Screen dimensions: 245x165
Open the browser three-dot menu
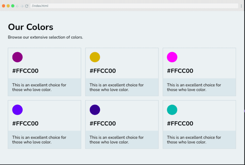(241, 6)
